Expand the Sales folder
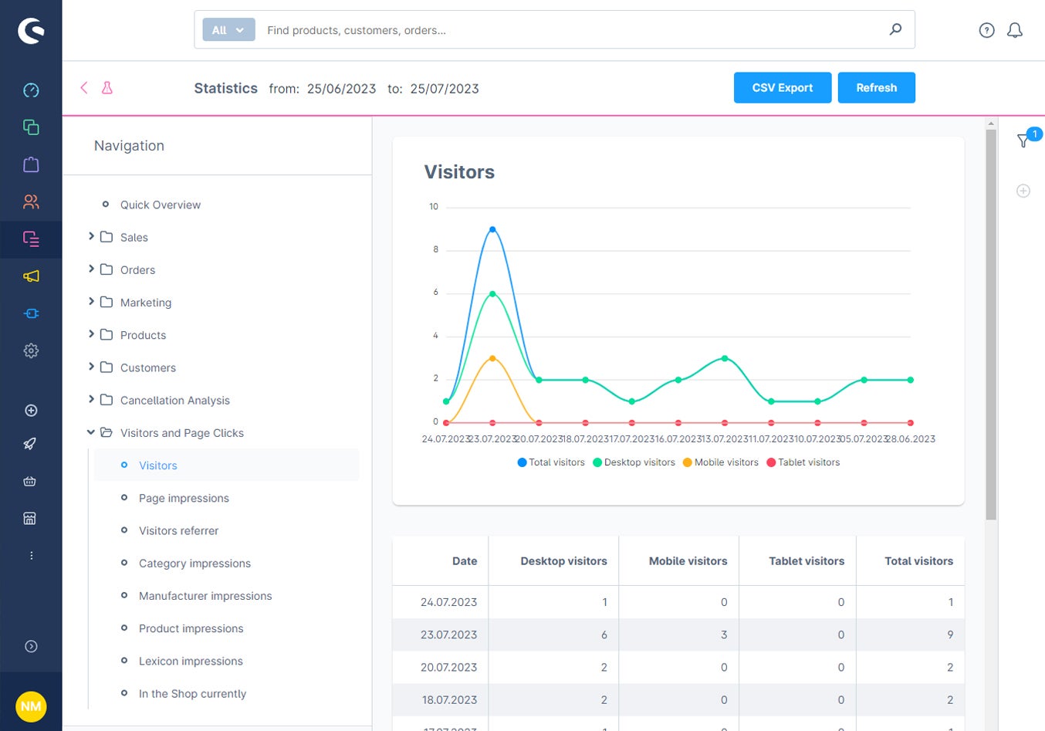Viewport: 1045px width, 731px height. click(91, 236)
